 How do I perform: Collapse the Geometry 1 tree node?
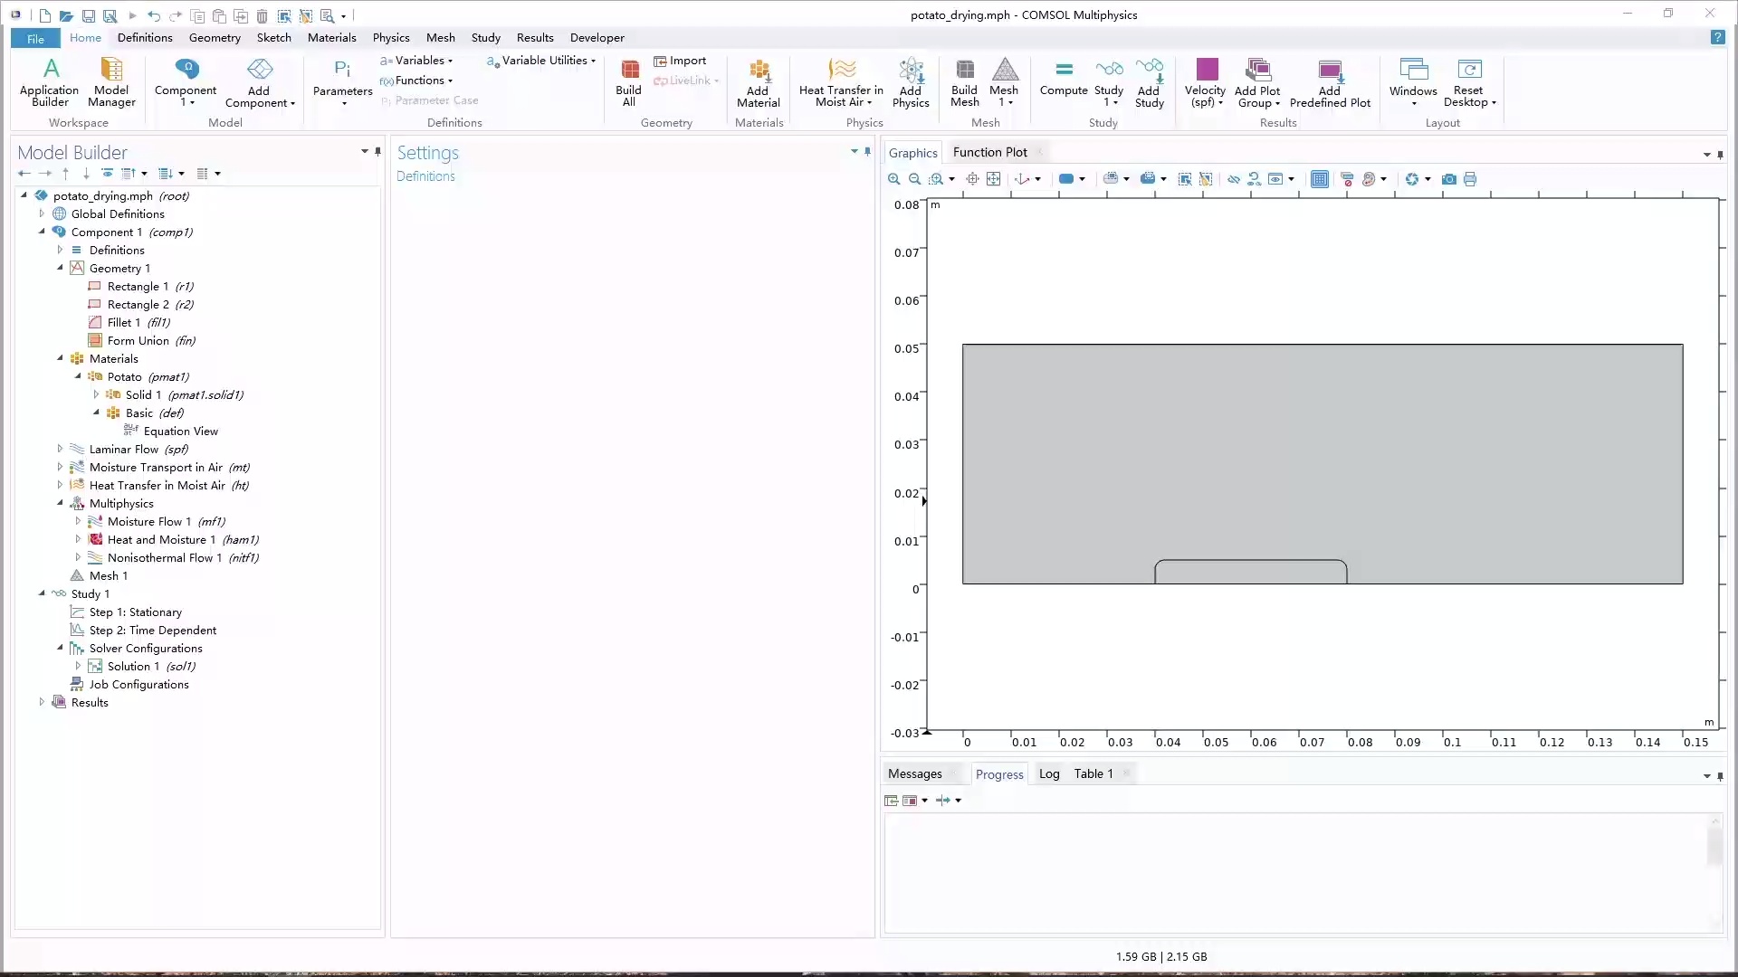click(x=60, y=268)
